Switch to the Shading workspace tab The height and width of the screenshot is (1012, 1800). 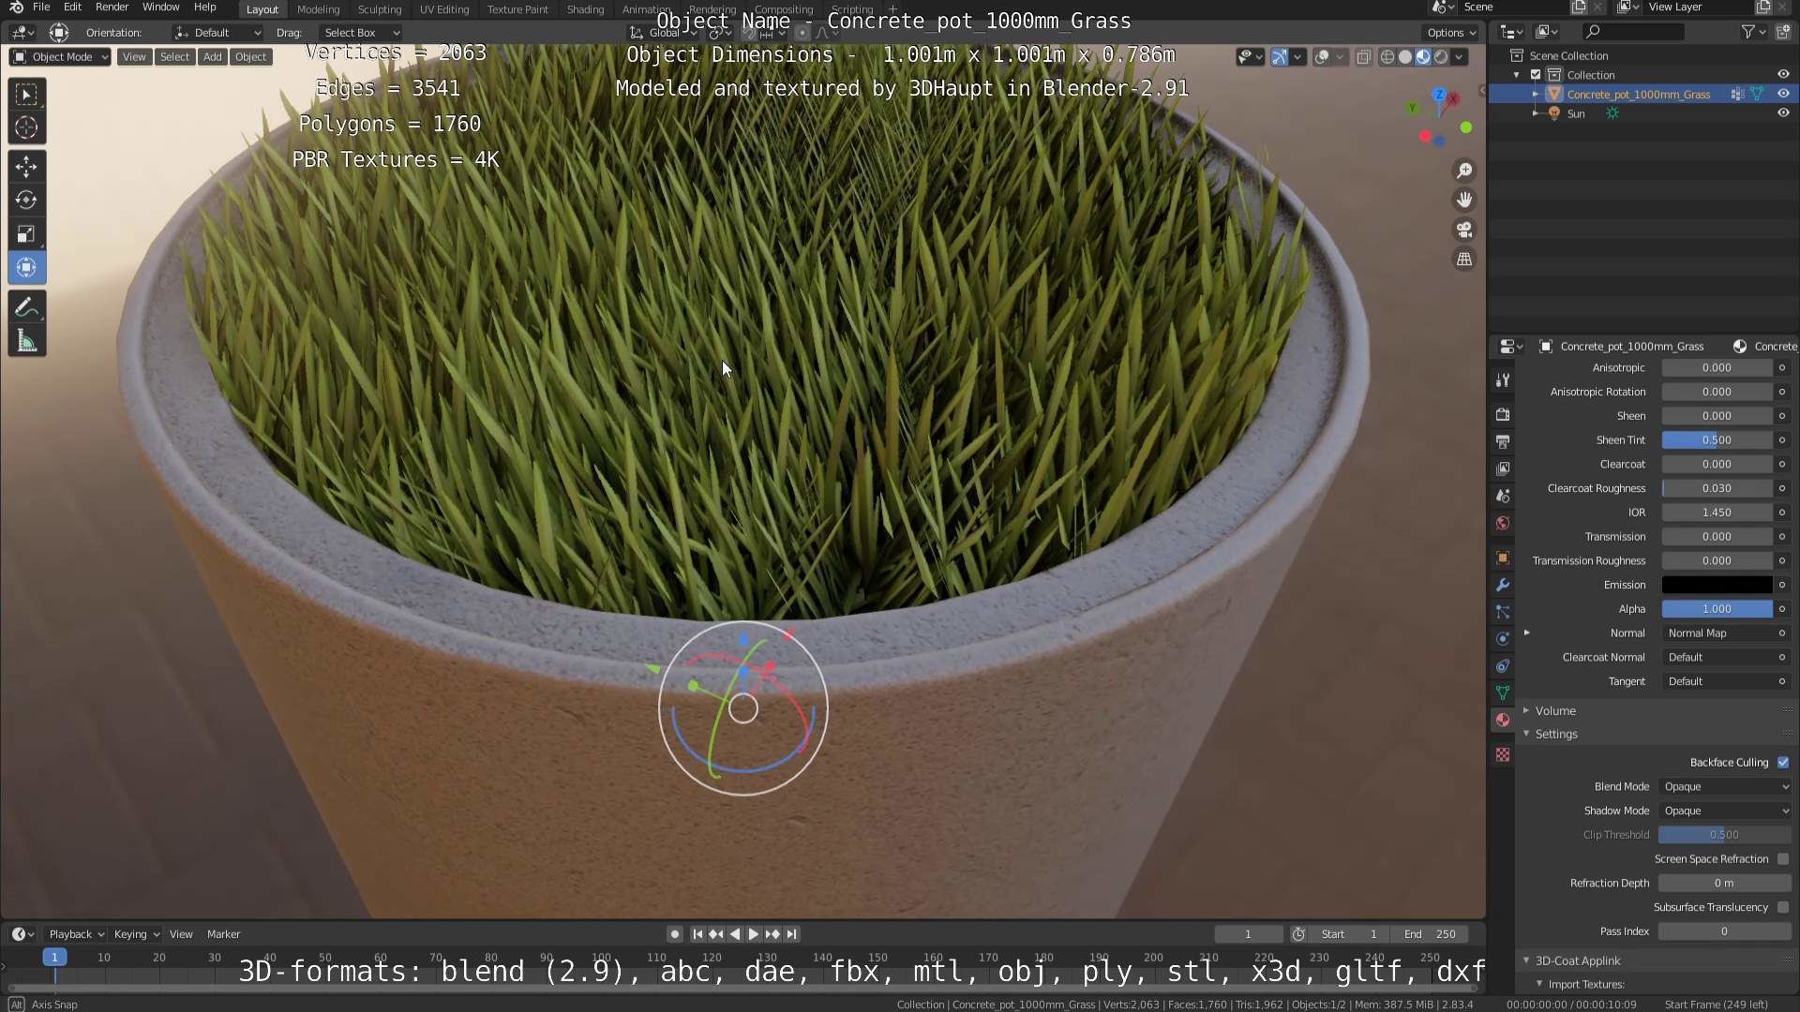[x=585, y=9]
